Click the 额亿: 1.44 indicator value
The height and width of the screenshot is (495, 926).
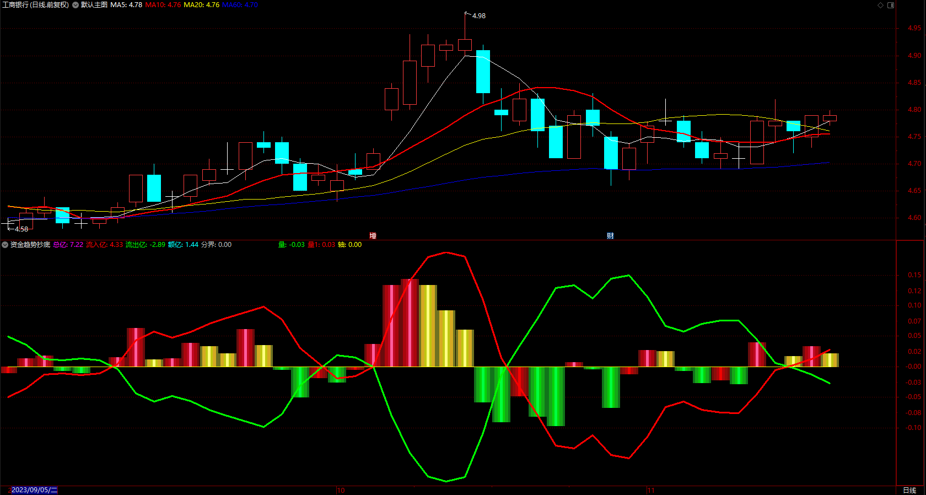coord(184,245)
